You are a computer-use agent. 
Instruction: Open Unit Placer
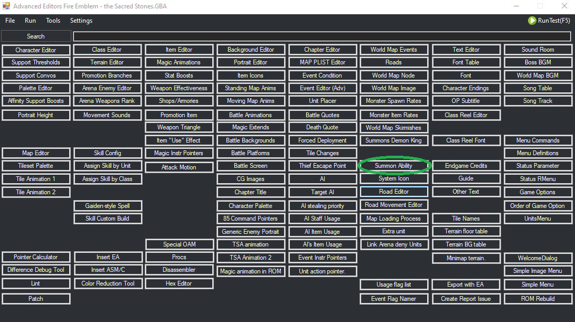click(x=322, y=101)
